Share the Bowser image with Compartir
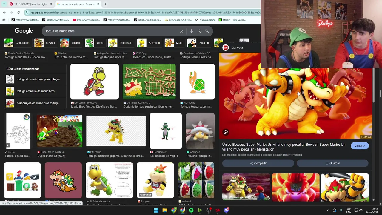Image resolution: width=382 pixels, height=215 pixels. click(258, 163)
